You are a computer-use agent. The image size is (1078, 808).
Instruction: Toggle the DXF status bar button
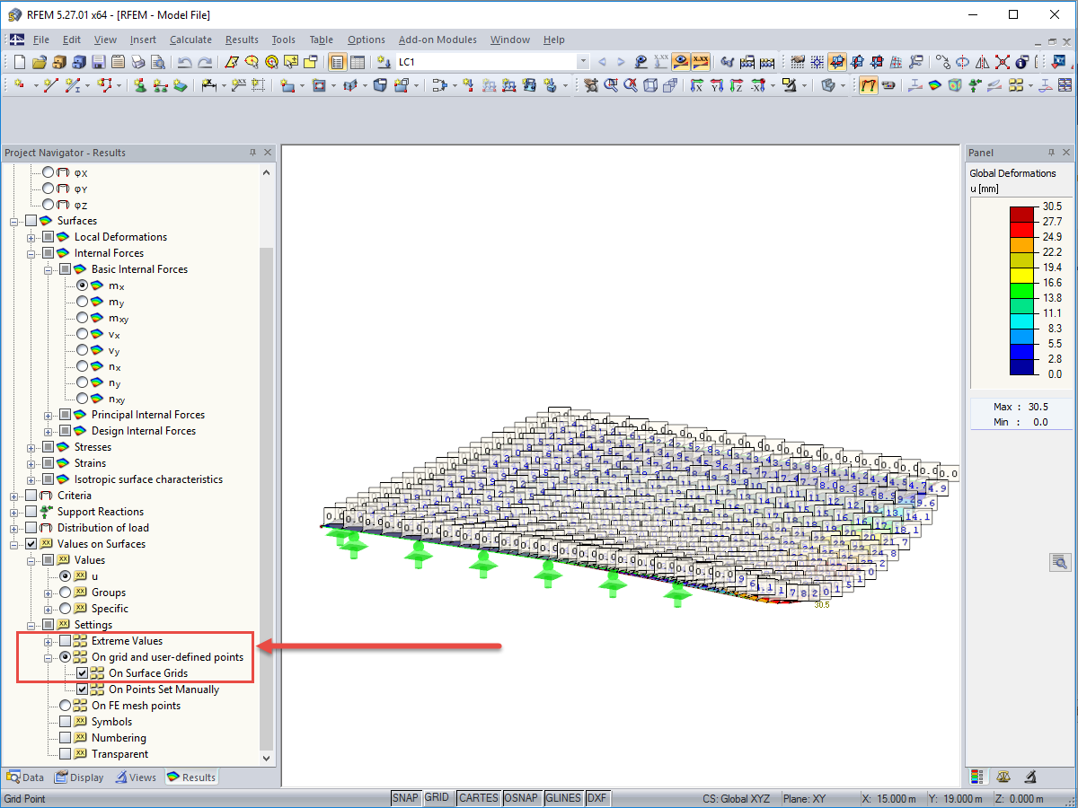(x=596, y=798)
